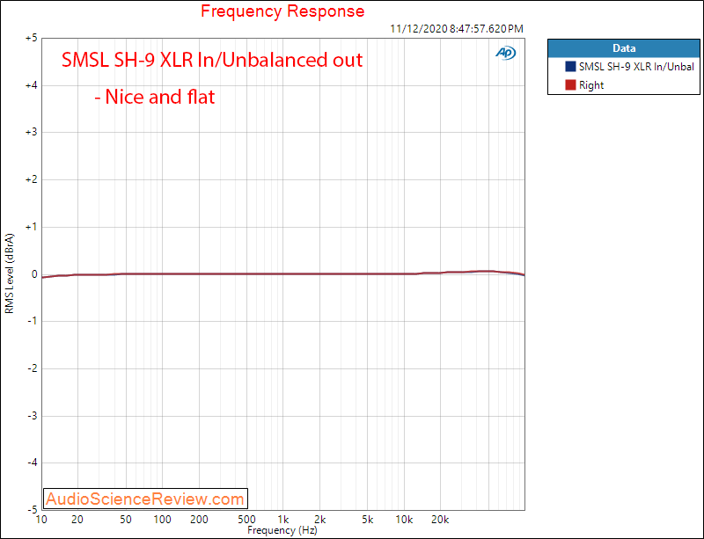Click the '200' frequency axis tick label
This screenshot has height=539, width=704.
point(199,520)
